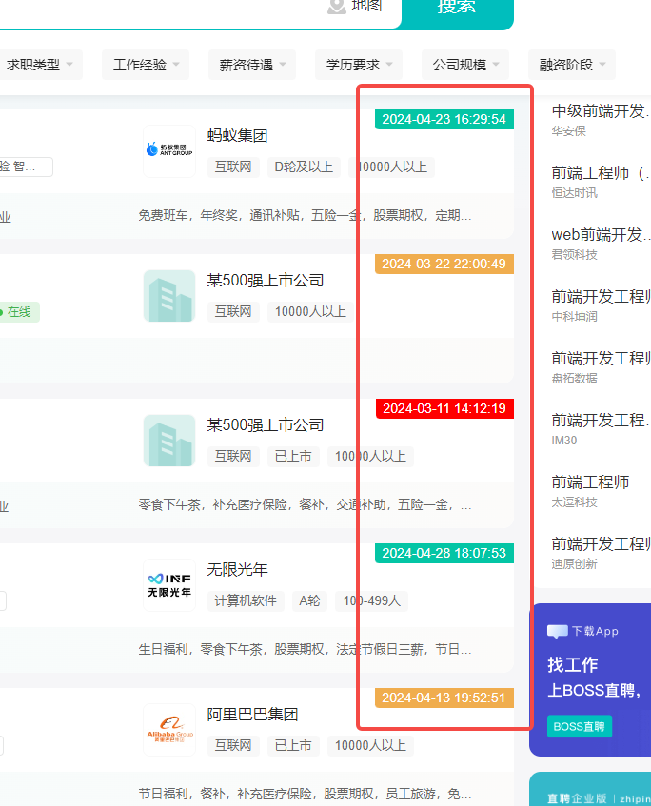Open the 工作经验 filter dropdown

146,65
